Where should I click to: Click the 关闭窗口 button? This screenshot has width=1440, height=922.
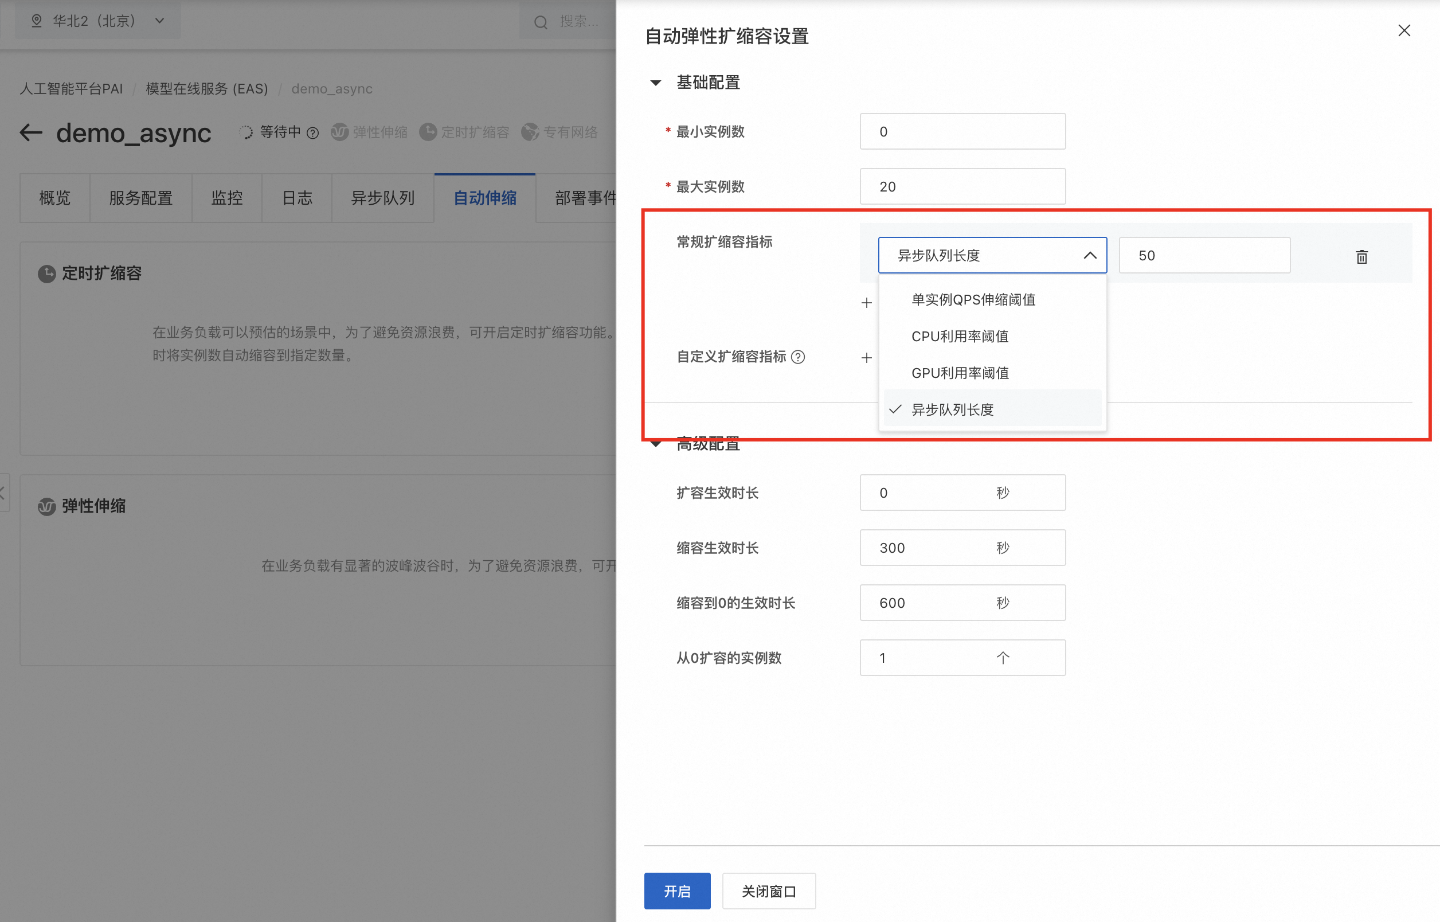click(769, 890)
